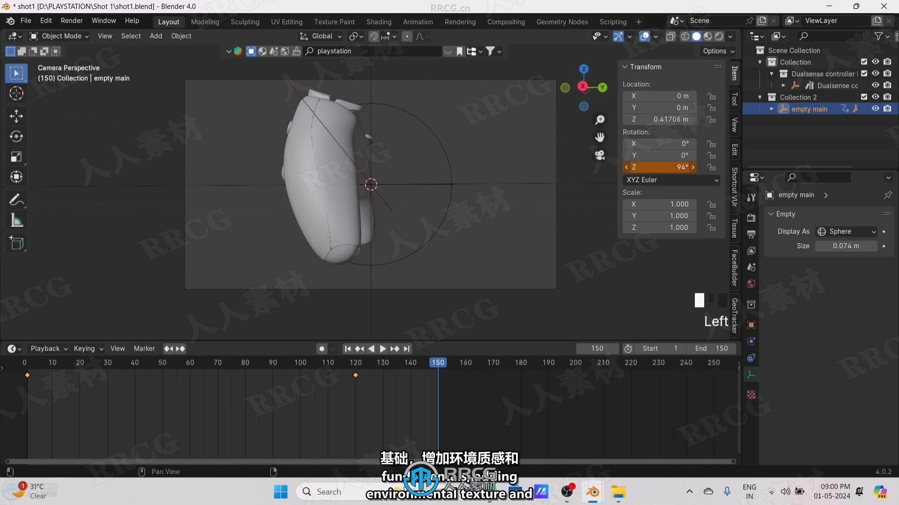The width and height of the screenshot is (899, 505).
Task: Disable empty main in renders
Action: click(887, 108)
